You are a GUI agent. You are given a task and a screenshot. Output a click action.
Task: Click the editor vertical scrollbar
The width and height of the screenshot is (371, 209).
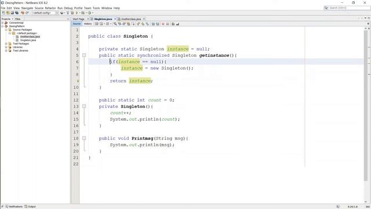[366, 106]
